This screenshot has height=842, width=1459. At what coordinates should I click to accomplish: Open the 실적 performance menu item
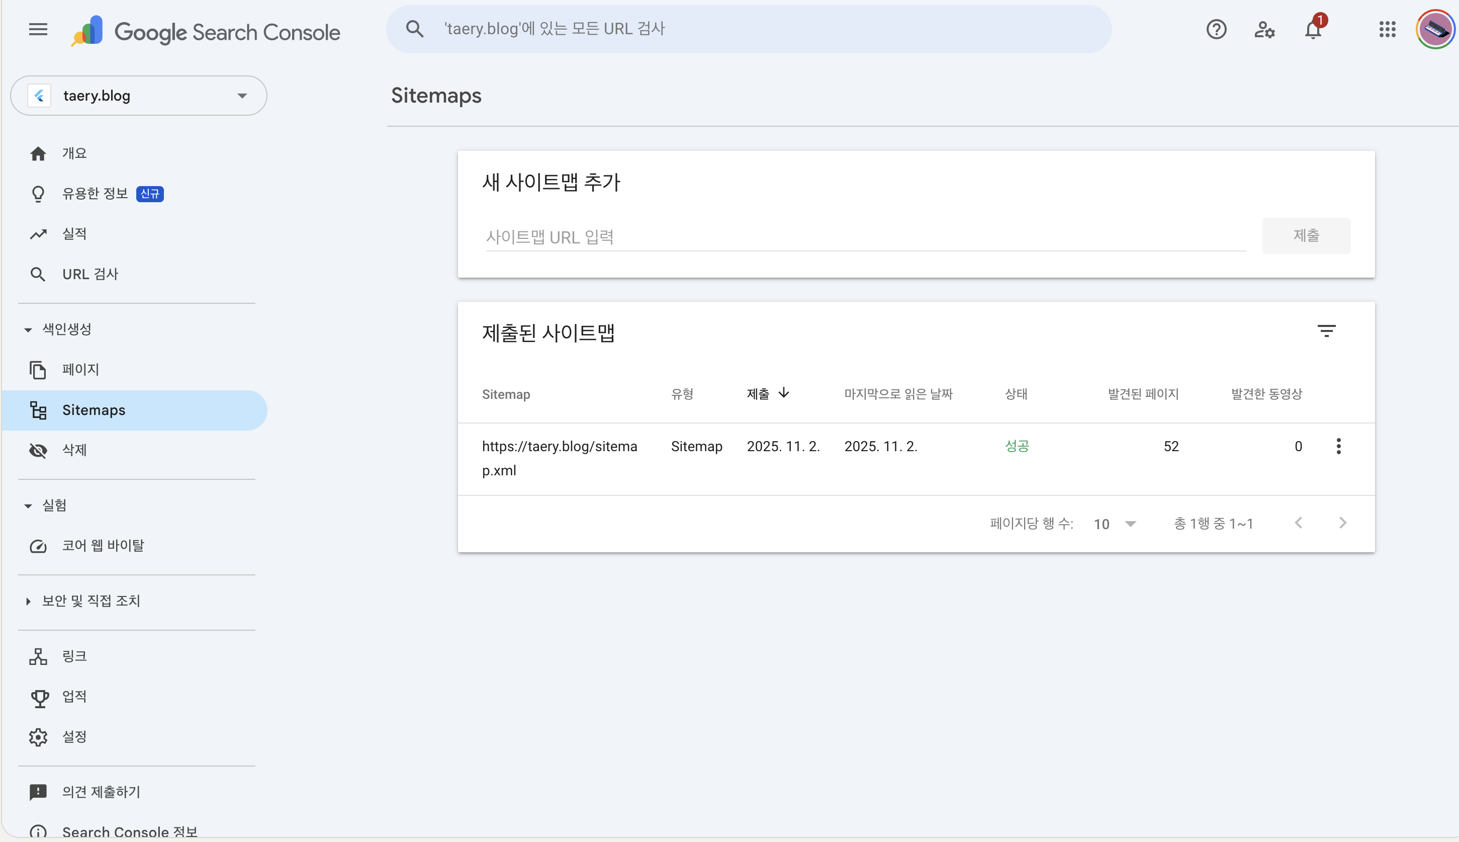(x=74, y=234)
